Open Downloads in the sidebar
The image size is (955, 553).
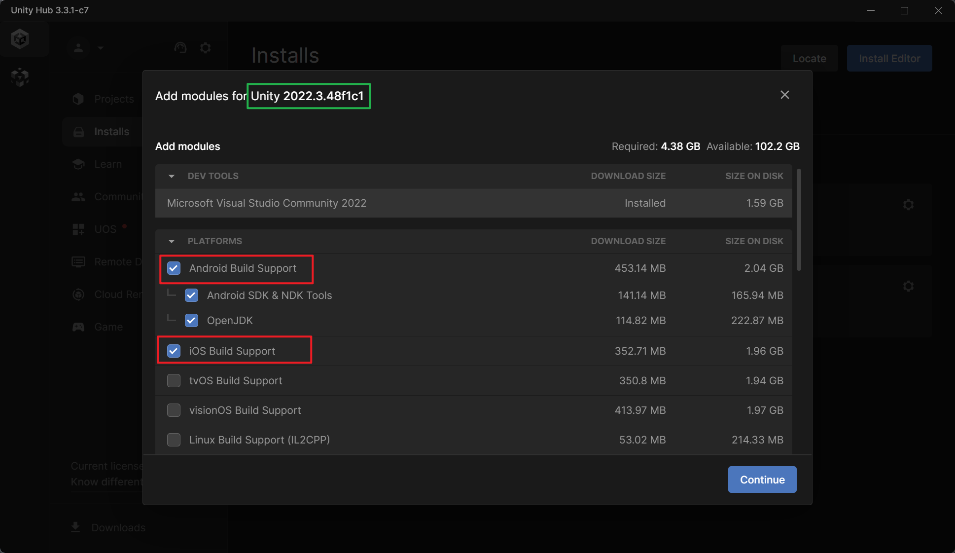point(118,528)
